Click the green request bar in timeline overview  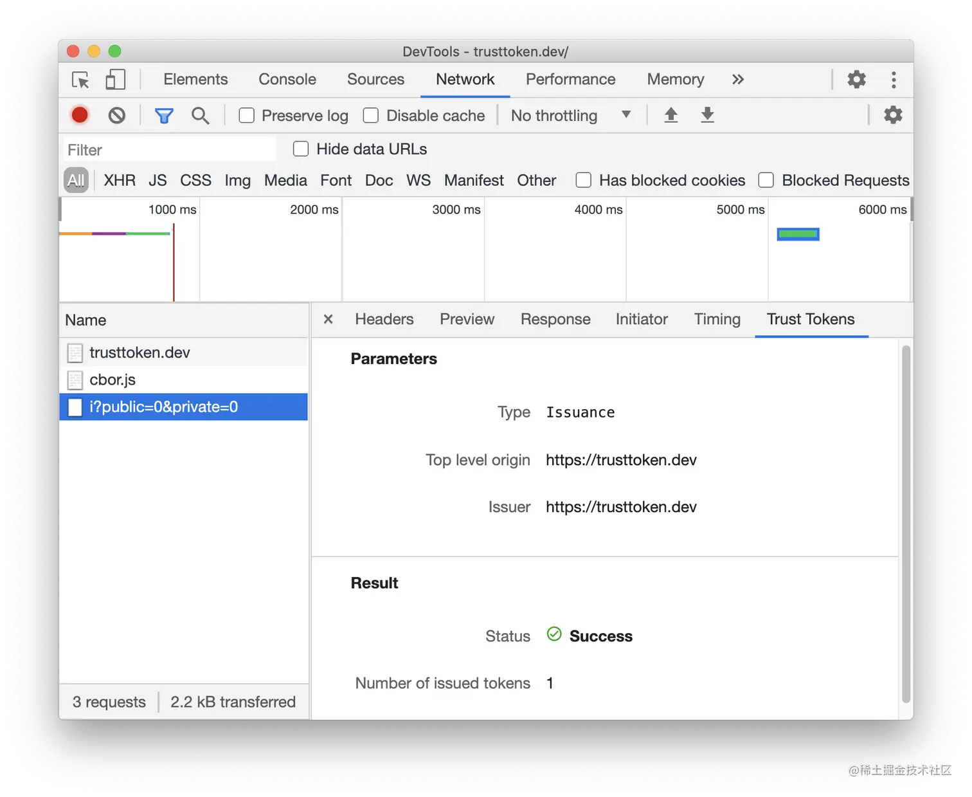(x=798, y=234)
